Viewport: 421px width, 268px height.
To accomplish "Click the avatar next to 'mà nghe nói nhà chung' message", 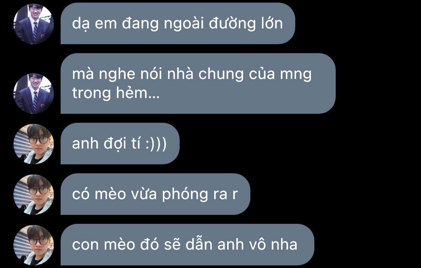I will tap(34, 94).
